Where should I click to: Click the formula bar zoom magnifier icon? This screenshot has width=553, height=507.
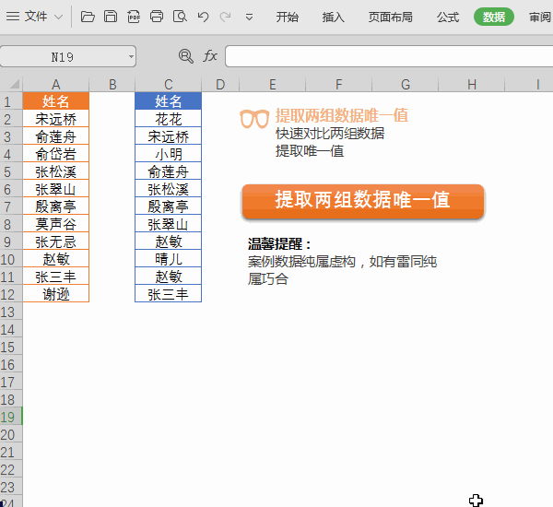pos(186,56)
